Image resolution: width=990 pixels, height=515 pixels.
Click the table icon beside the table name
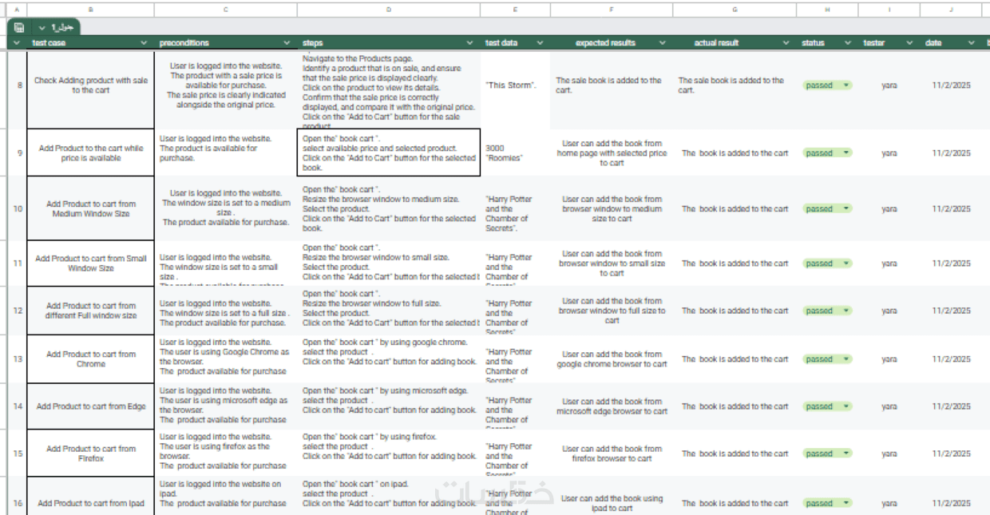[x=19, y=27]
